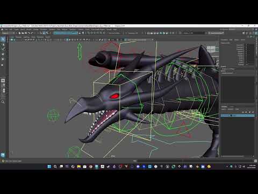
Task: Activate the Lasso select tool
Action: 3,44
